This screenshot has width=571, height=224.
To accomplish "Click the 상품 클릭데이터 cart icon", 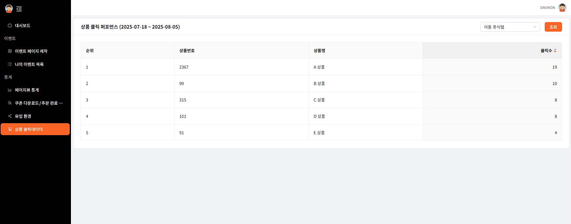I will 10,129.
